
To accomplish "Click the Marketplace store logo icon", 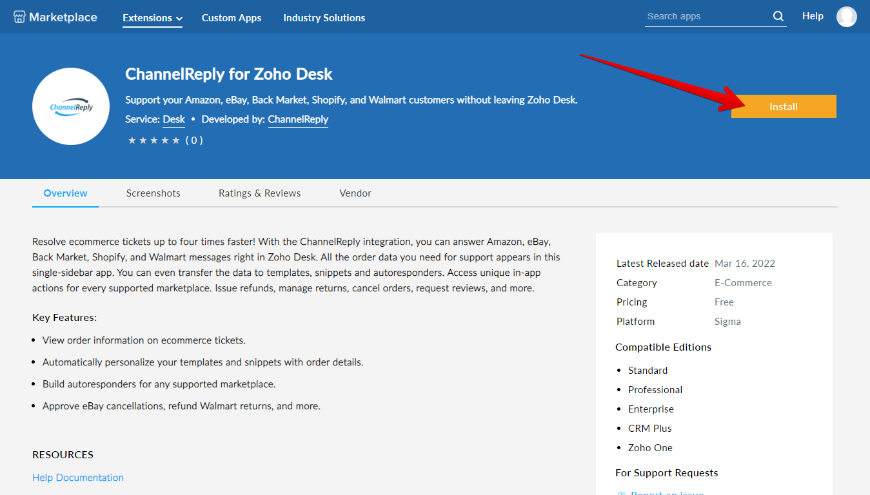I will click(x=19, y=17).
